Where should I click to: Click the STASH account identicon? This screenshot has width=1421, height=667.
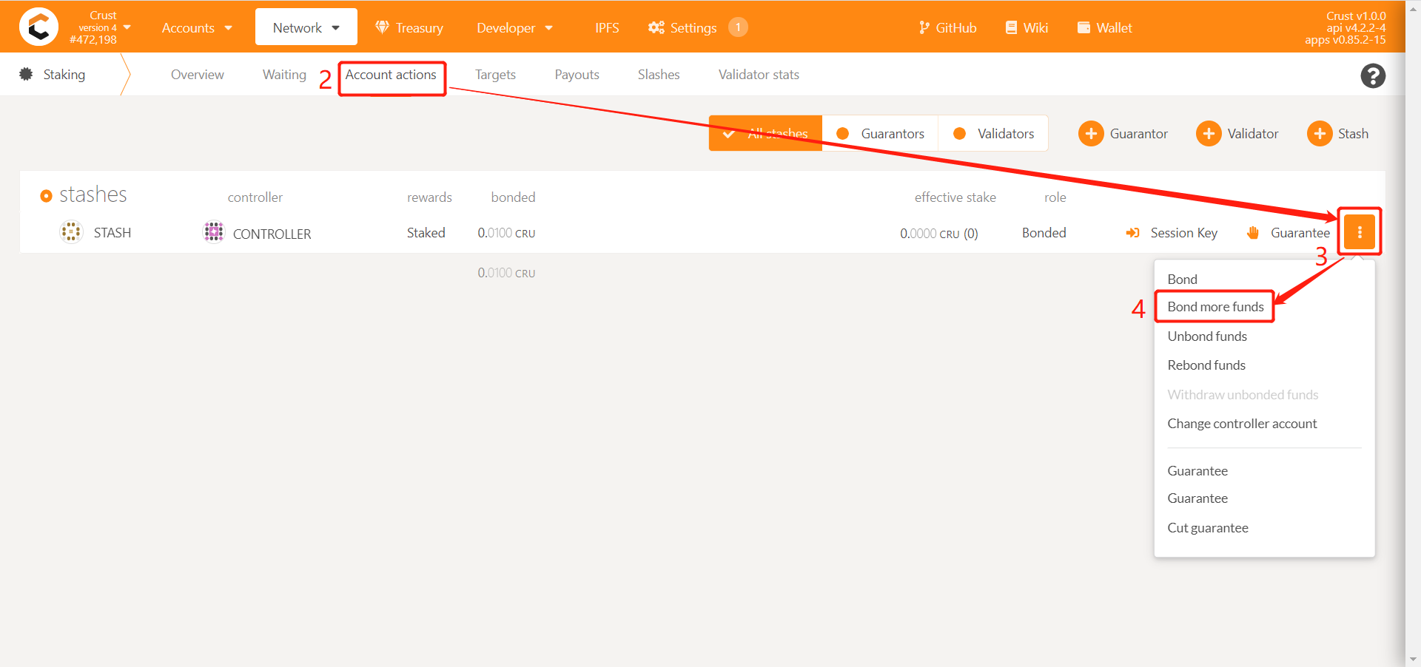[x=71, y=232]
